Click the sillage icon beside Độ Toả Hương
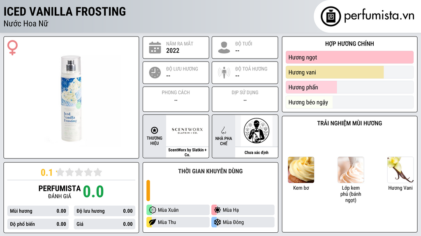Screen dimensions: 421x236 [224, 73]
